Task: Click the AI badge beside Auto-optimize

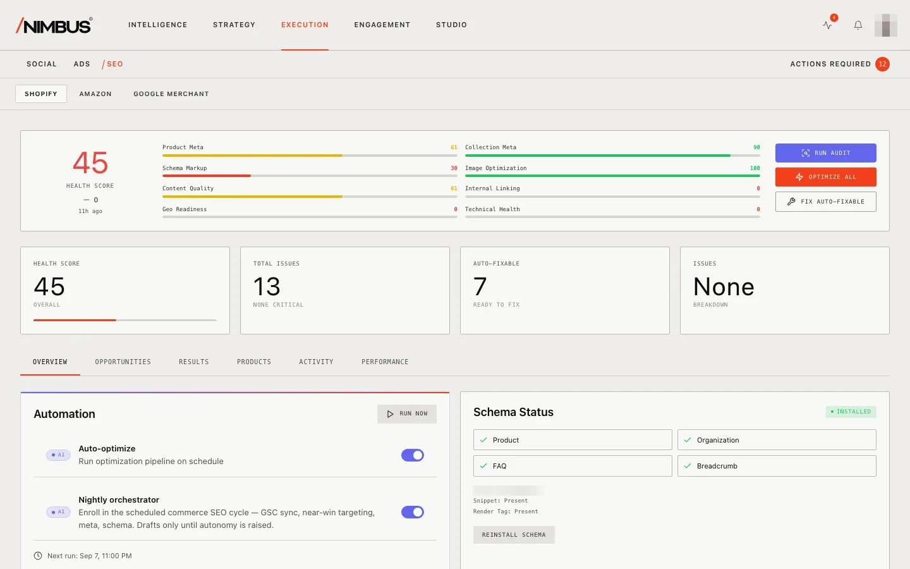Action: click(x=59, y=455)
